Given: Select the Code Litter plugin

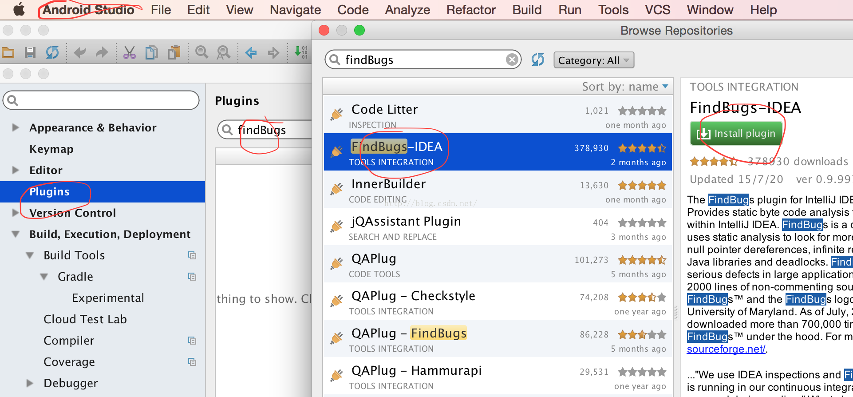Looking at the screenshot, I should [x=498, y=115].
